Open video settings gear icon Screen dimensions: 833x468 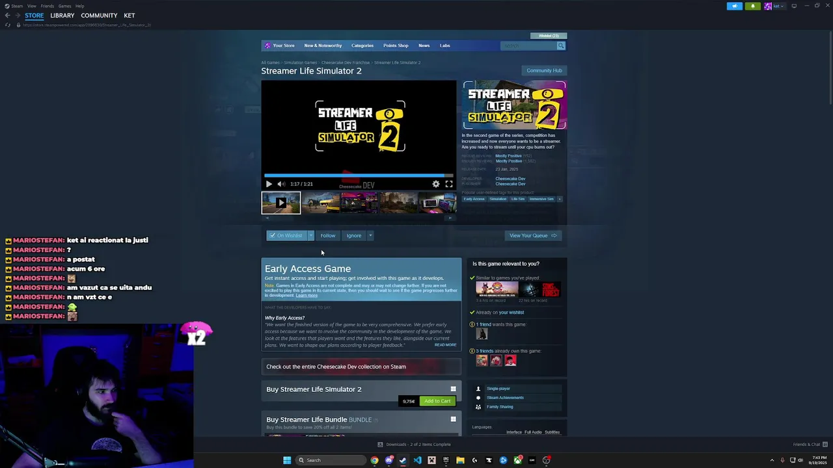coord(436,184)
